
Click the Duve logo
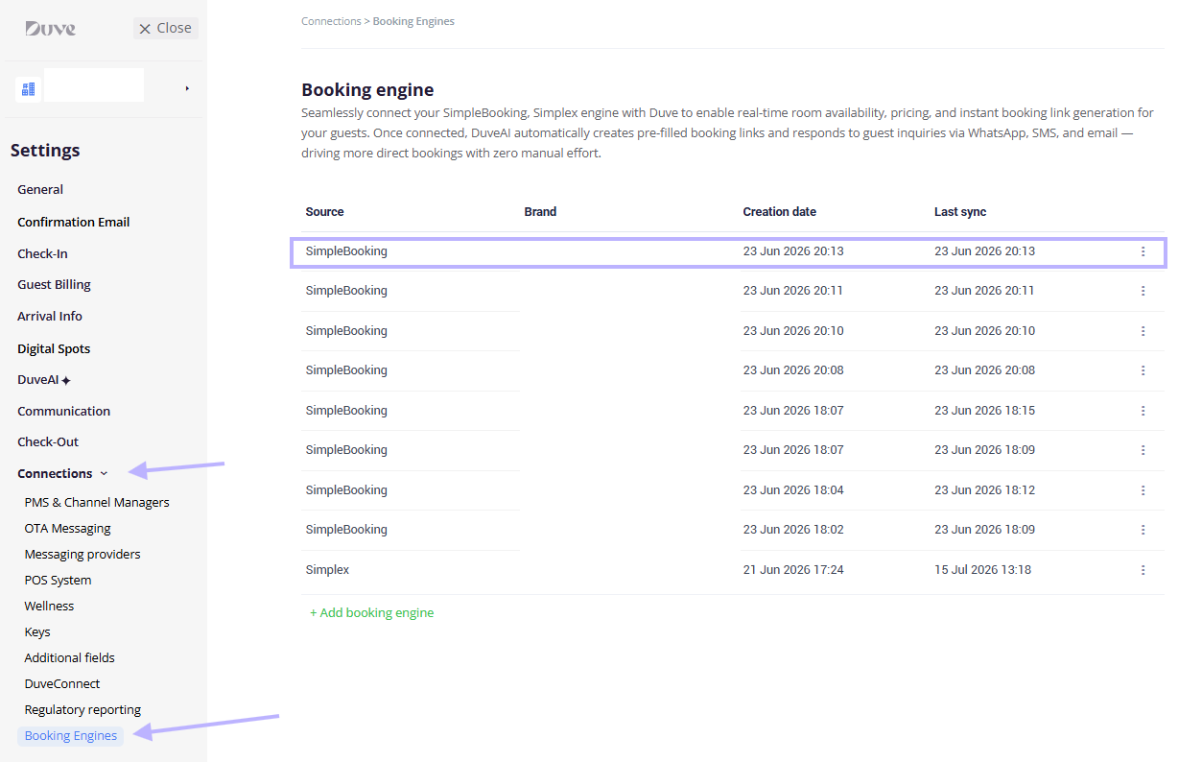pyautogui.click(x=50, y=29)
